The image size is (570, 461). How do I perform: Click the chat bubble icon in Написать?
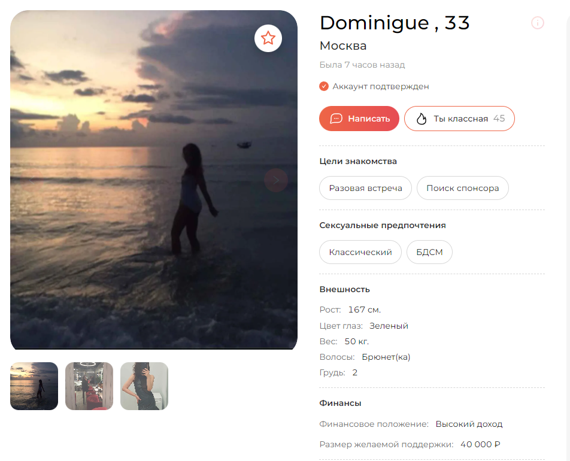point(336,119)
